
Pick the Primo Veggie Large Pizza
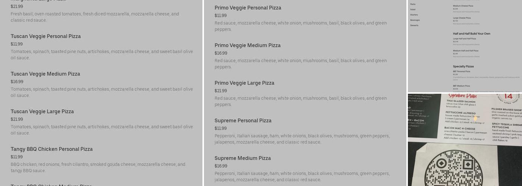tap(245, 83)
